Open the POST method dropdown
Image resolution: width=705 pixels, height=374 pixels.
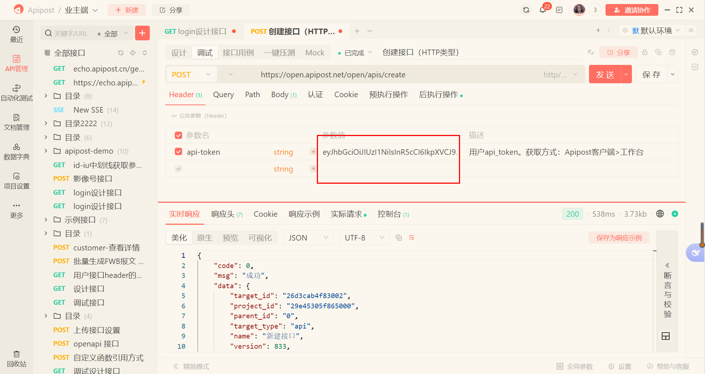click(191, 74)
